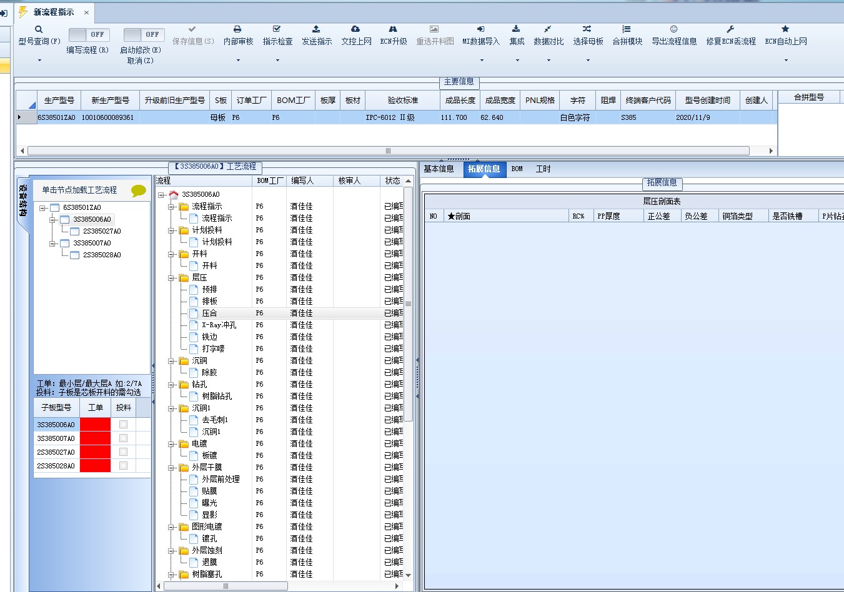This screenshot has width=844, height=592.
Task: Click the ★剖面 column header
Action: (507, 216)
